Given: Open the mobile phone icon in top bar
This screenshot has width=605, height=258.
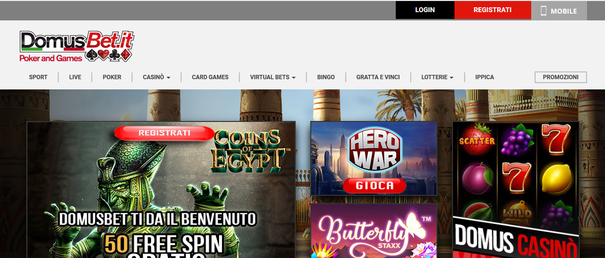Looking at the screenshot, I should 543,11.
